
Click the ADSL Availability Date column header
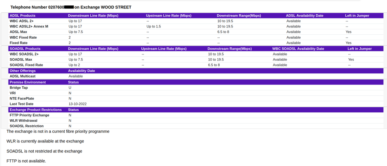pyautogui.click(x=304, y=15)
